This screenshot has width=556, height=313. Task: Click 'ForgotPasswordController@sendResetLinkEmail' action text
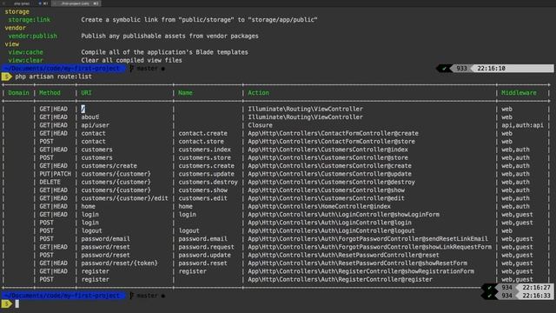(x=413, y=239)
